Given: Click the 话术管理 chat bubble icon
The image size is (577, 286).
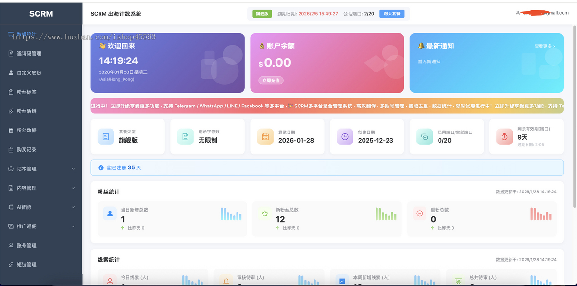Looking at the screenshot, I should 11,169.
